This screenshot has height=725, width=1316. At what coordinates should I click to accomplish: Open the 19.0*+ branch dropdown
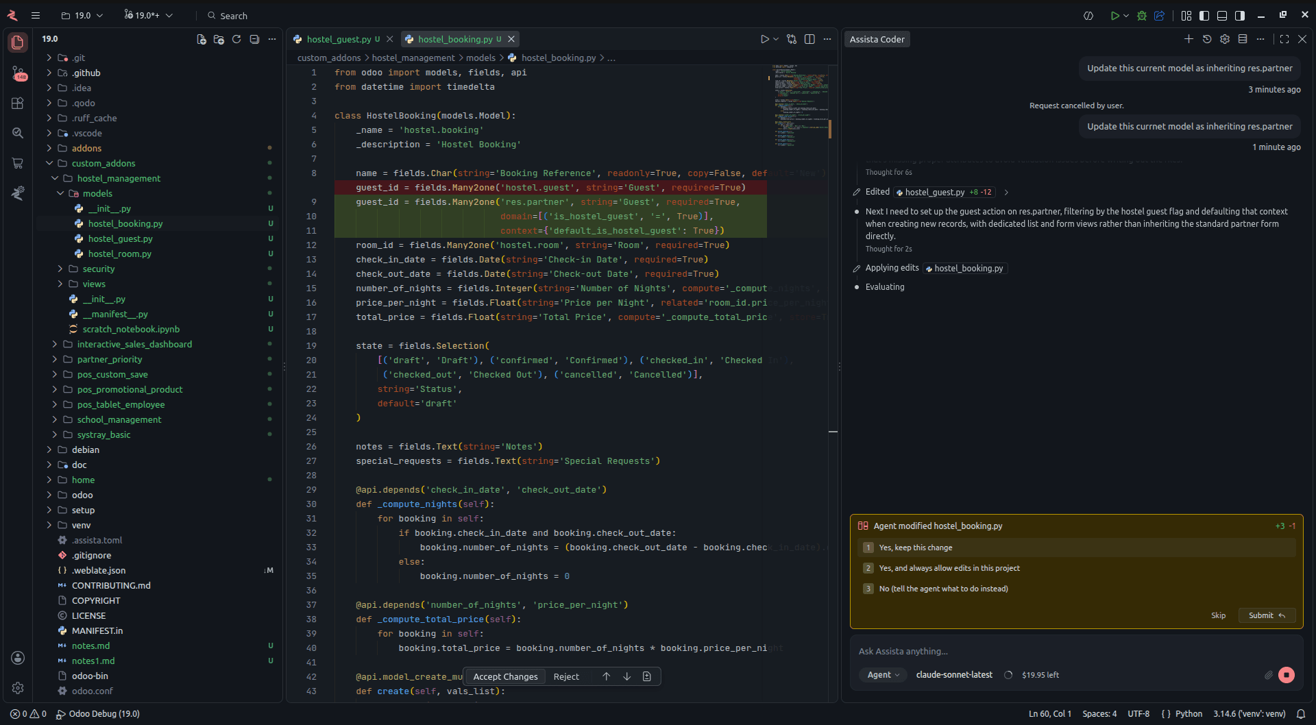pos(148,15)
